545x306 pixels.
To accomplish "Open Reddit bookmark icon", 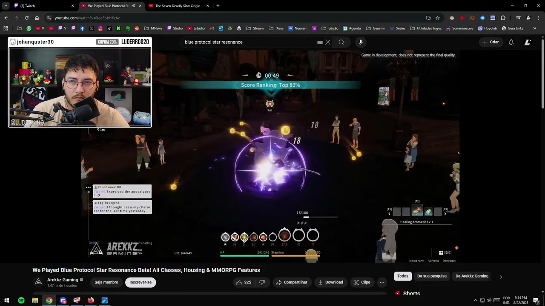I will (137, 28).
